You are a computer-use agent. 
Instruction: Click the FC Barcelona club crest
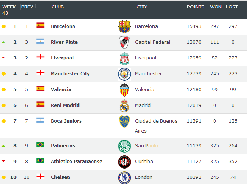124,26
